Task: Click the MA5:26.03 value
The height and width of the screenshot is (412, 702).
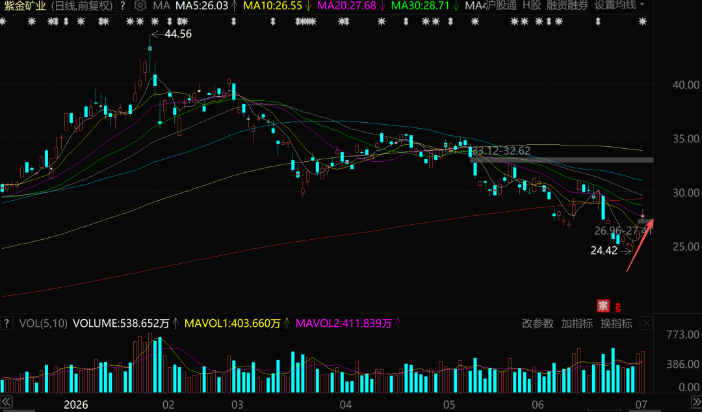Action: pyautogui.click(x=201, y=6)
